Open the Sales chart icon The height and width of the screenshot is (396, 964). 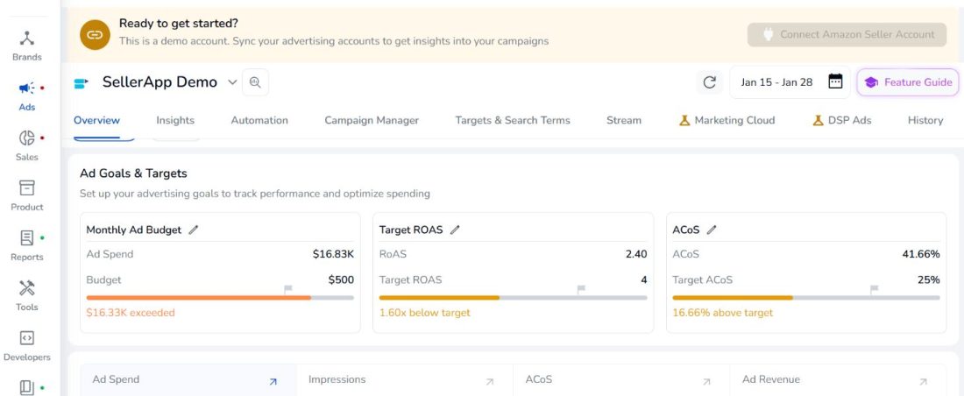[27, 138]
